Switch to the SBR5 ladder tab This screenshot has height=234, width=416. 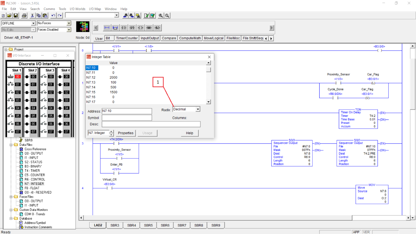tap(148, 225)
